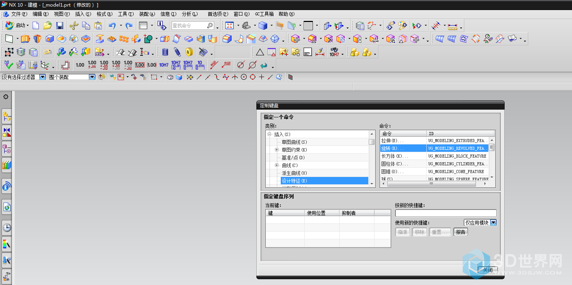This screenshot has width=572, height=285.
Task: Select the Extrude feature icon
Action: (x=25, y=39)
